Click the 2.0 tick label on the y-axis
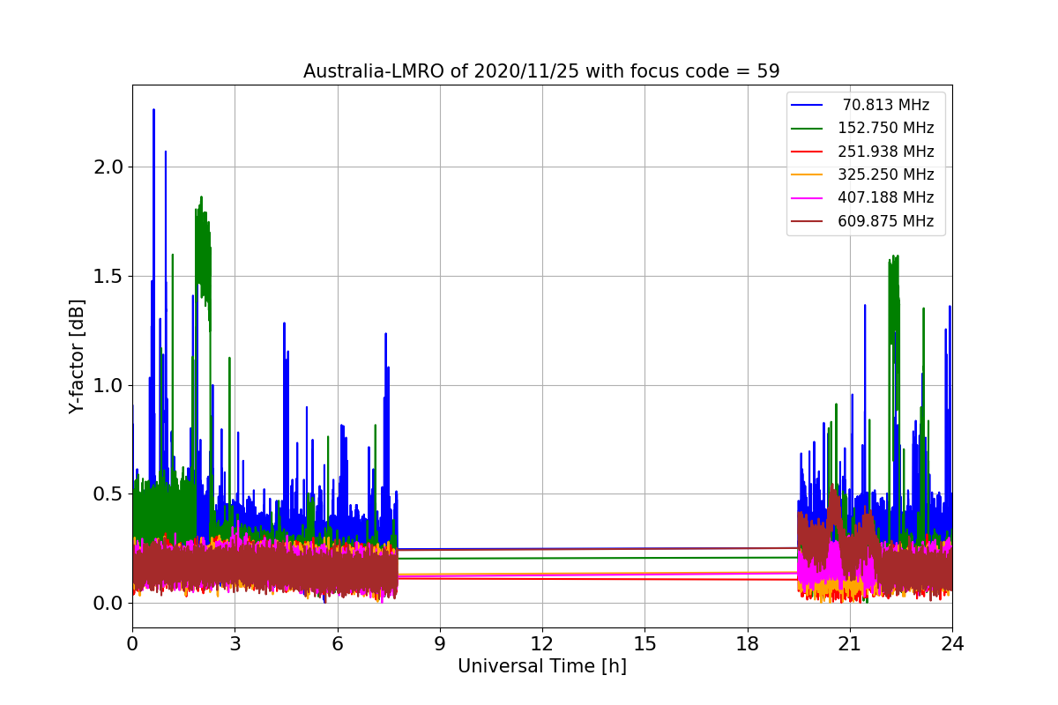Image resolution: width=1058 pixels, height=705 pixels. pyautogui.click(x=108, y=167)
